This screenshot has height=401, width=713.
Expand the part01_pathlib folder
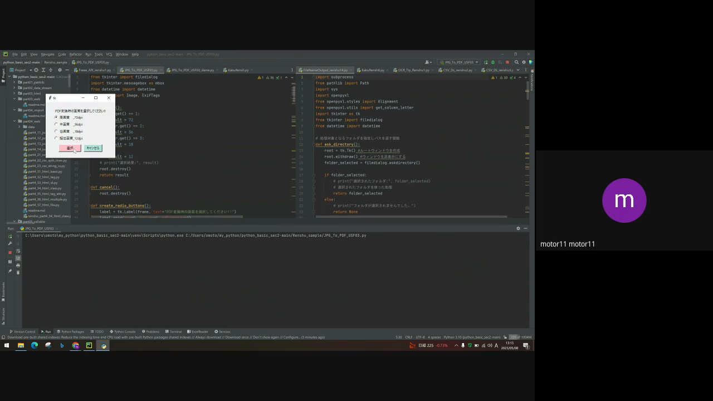(14, 82)
